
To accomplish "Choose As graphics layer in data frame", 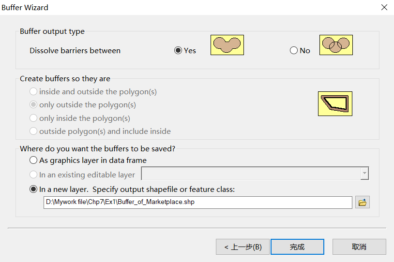I will tap(33, 160).
